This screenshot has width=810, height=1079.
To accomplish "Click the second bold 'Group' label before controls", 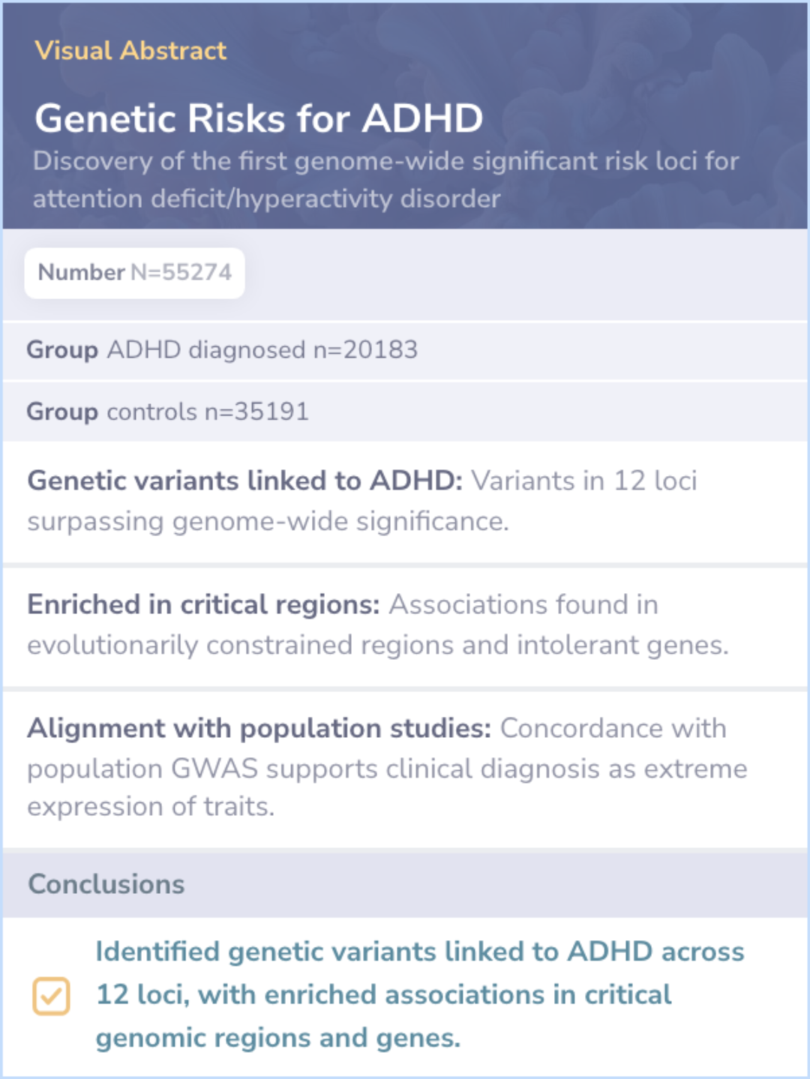I will click(62, 412).
